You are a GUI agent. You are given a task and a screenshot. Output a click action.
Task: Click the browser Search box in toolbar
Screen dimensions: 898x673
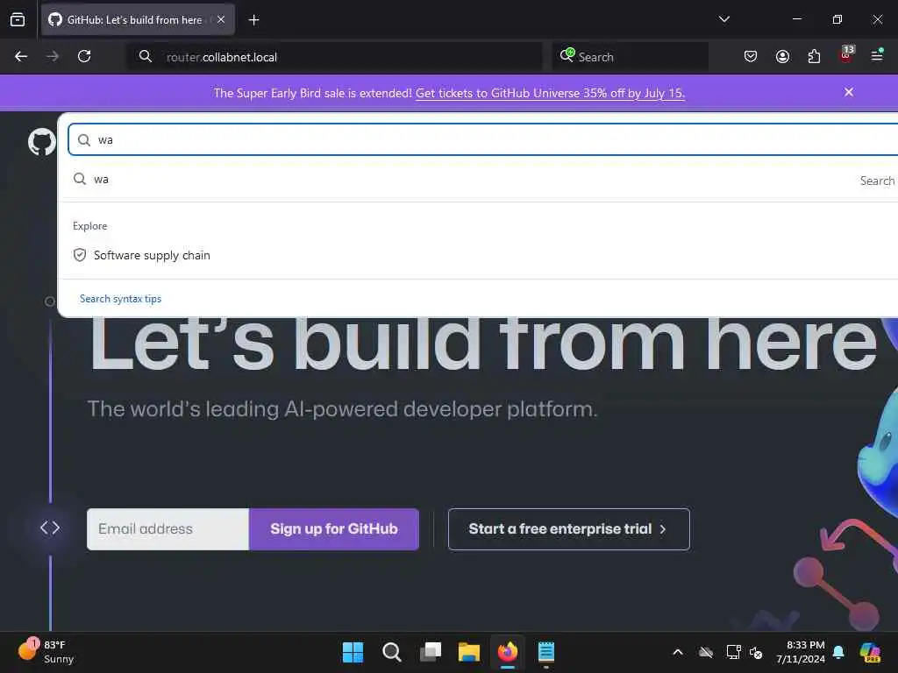(x=630, y=57)
